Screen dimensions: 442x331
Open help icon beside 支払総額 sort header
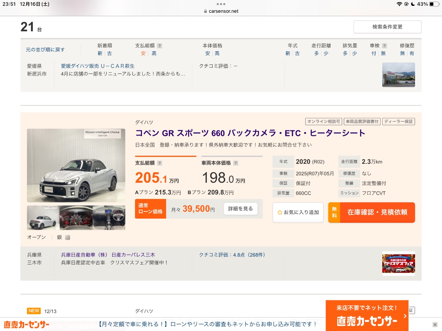[x=160, y=46]
